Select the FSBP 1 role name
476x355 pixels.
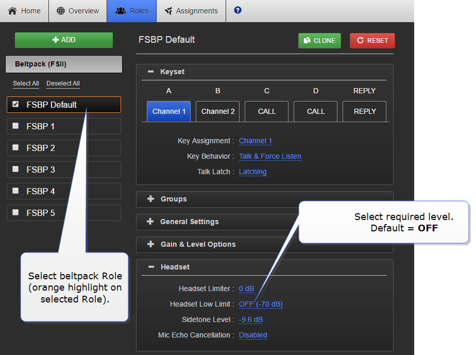40,126
